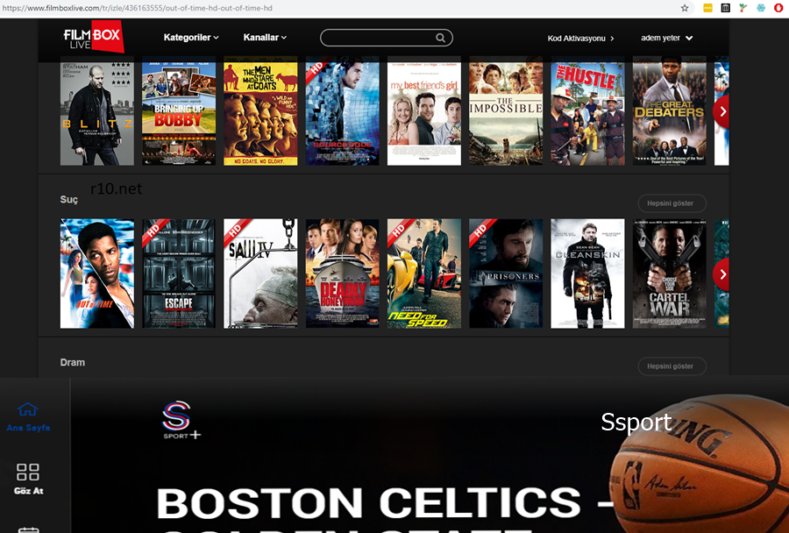Screen dimensions: 789x533
Task: Open the Blitz movie poster
Action: tap(97, 110)
